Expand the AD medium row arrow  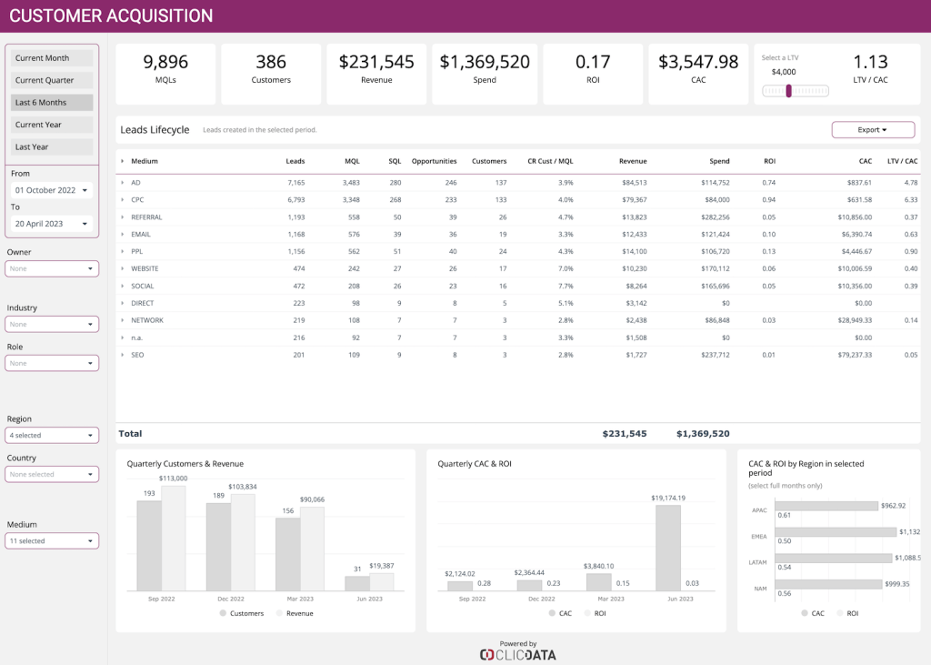point(123,183)
